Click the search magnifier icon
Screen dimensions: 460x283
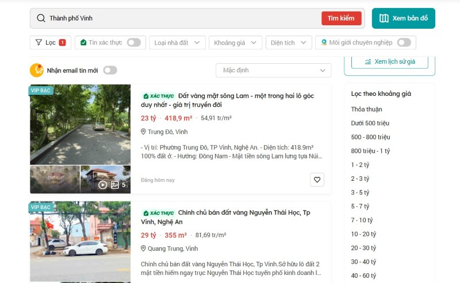pyautogui.click(x=41, y=18)
